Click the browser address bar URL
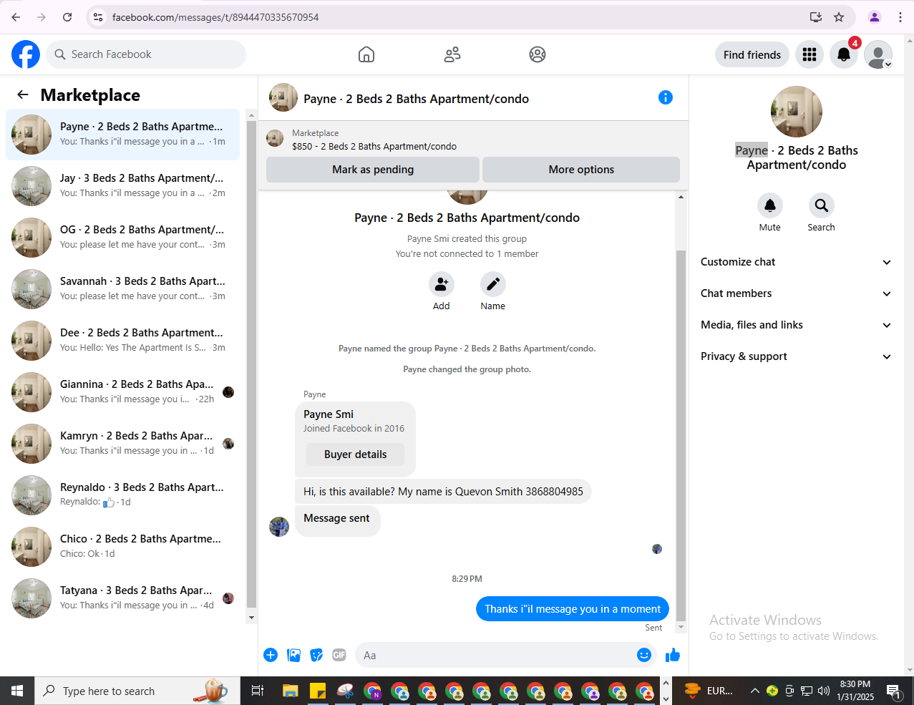 click(215, 17)
